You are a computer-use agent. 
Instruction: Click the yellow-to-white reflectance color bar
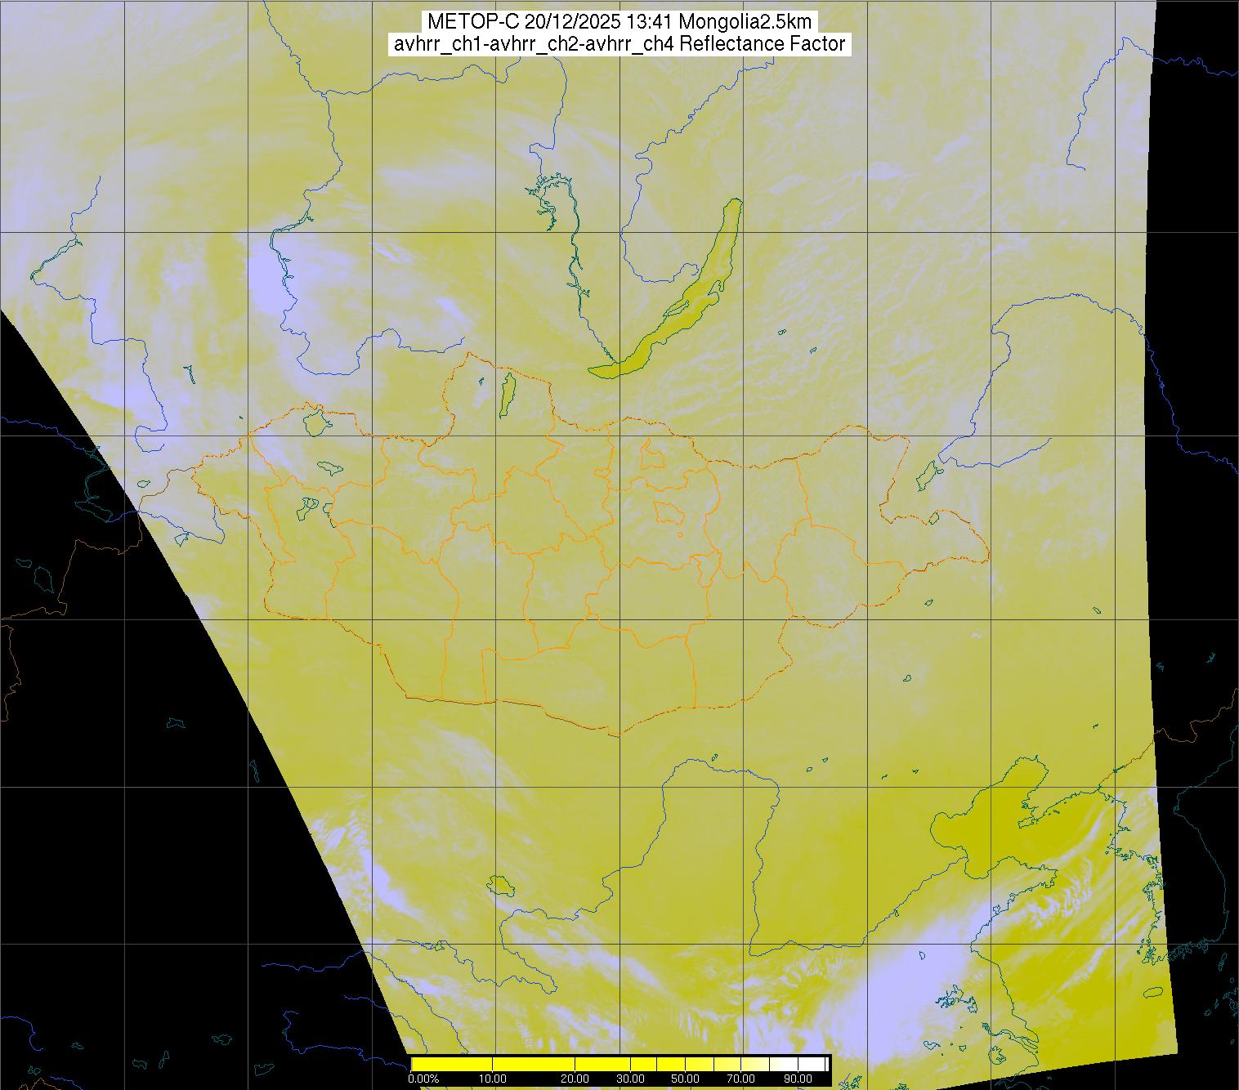(x=619, y=1064)
